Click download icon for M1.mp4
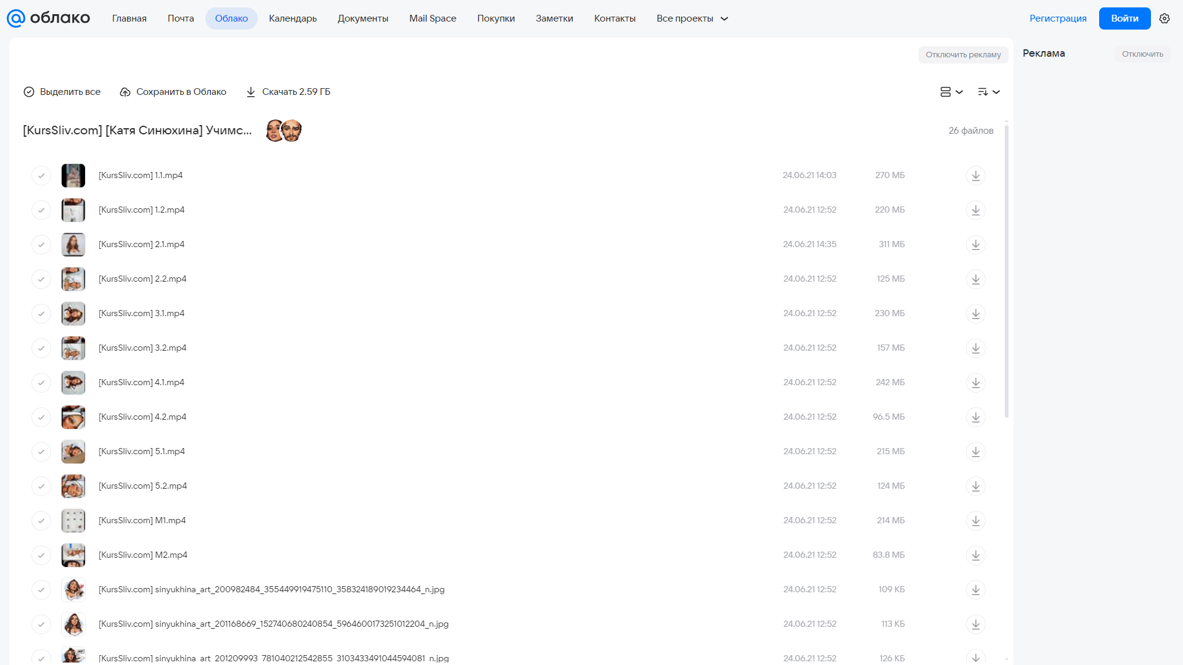This screenshot has width=1183, height=665. click(975, 521)
